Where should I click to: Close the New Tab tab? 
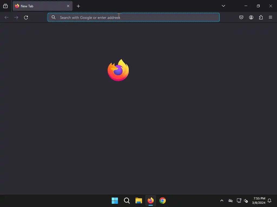(68, 6)
